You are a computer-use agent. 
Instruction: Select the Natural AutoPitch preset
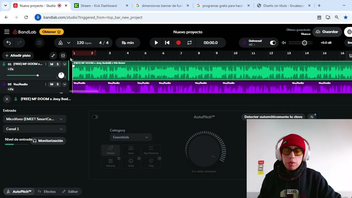click(x=111, y=163)
